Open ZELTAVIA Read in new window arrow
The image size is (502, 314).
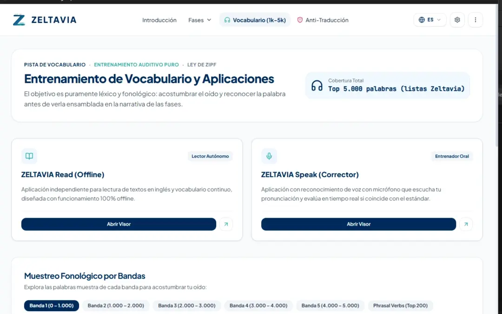click(226, 224)
